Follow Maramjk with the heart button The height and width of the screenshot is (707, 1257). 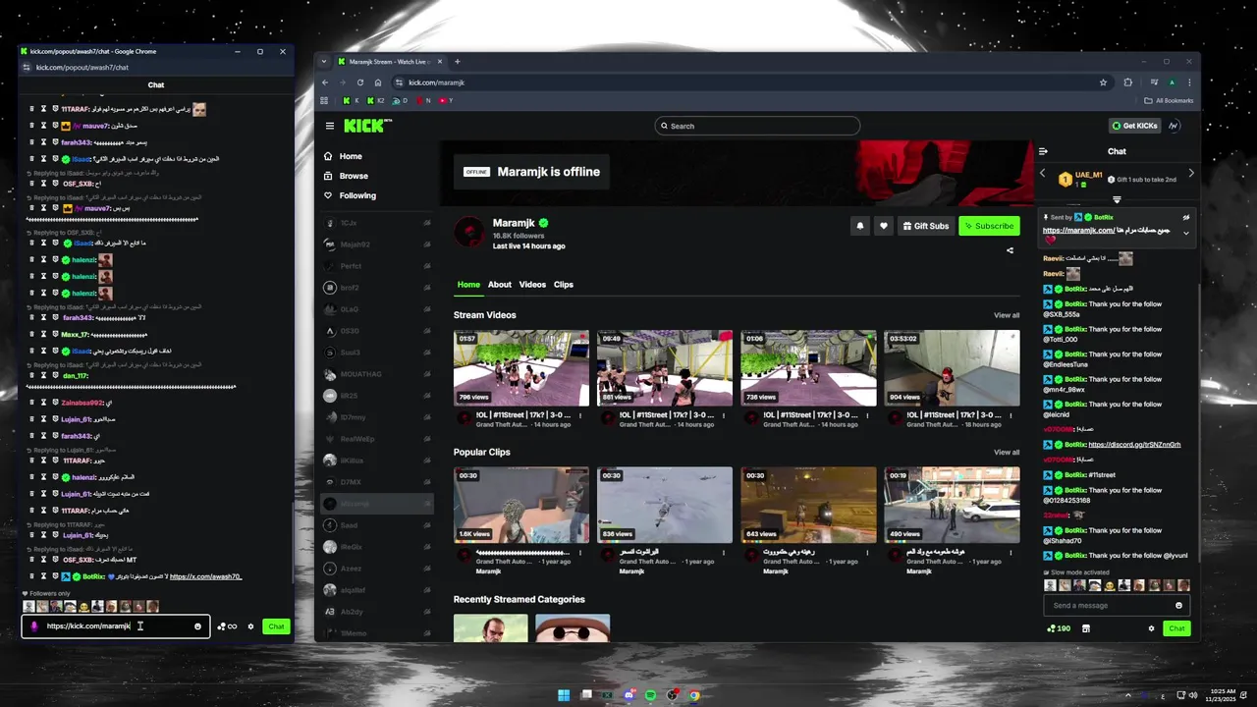[x=884, y=226]
